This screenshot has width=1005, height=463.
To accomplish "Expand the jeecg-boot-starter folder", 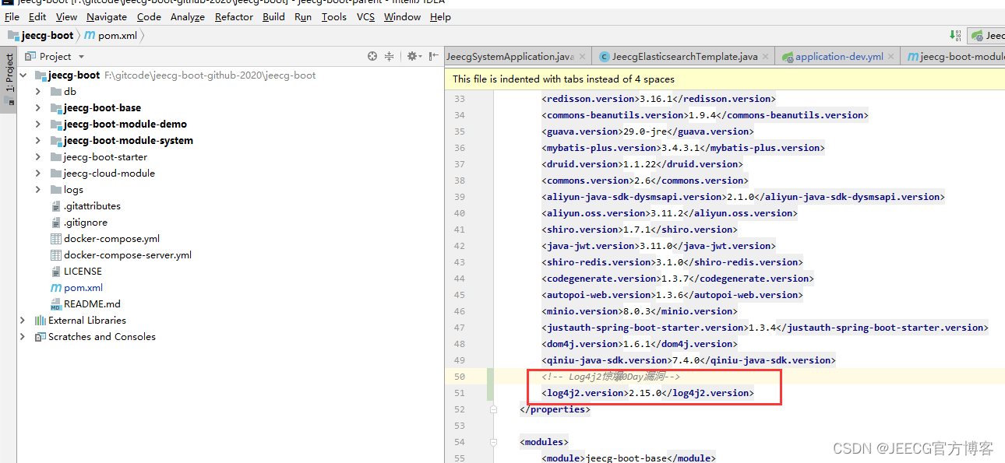I will (x=38, y=157).
